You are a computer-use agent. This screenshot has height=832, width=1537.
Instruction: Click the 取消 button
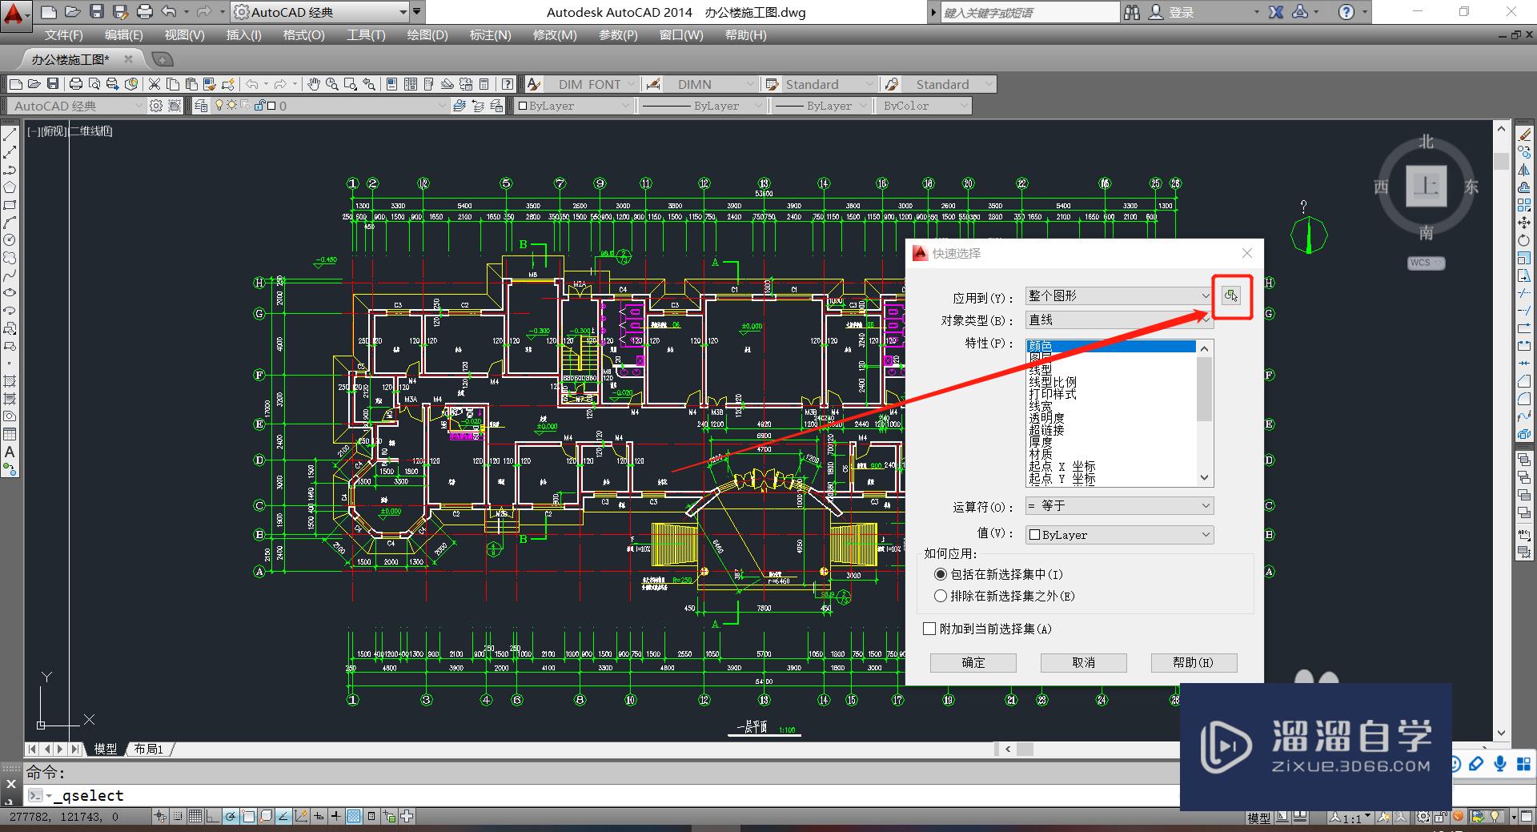click(x=1084, y=662)
